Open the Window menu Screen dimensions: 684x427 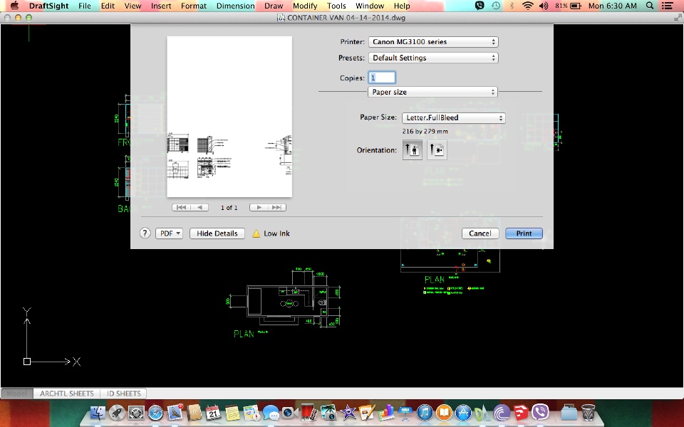pos(370,6)
